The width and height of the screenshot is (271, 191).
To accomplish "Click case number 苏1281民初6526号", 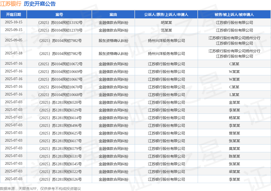I will coord(67,179).
